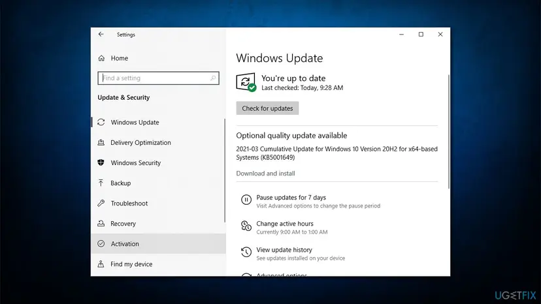Click the Delivery Optimization icon
The width and height of the screenshot is (541, 304).
click(x=101, y=142)
